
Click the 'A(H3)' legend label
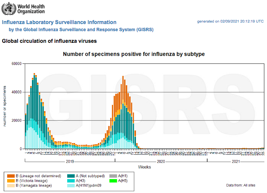click(80, 181)
